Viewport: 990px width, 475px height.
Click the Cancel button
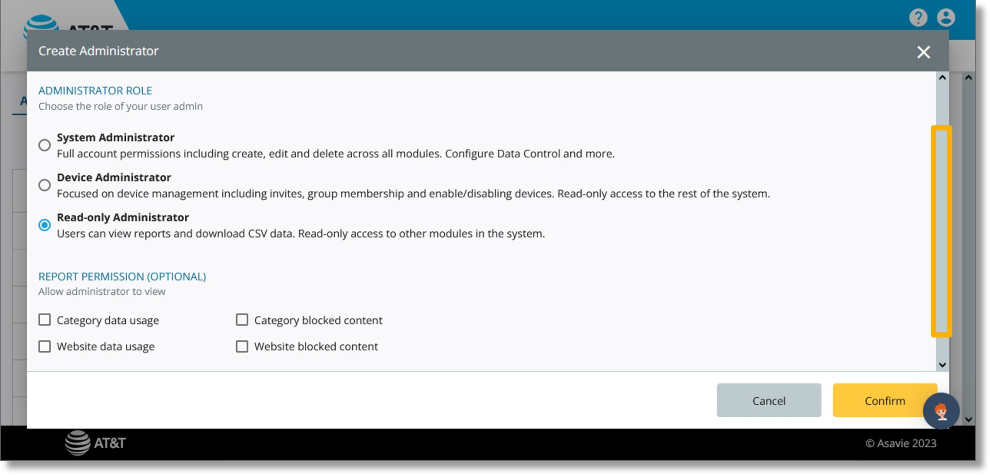769,400
